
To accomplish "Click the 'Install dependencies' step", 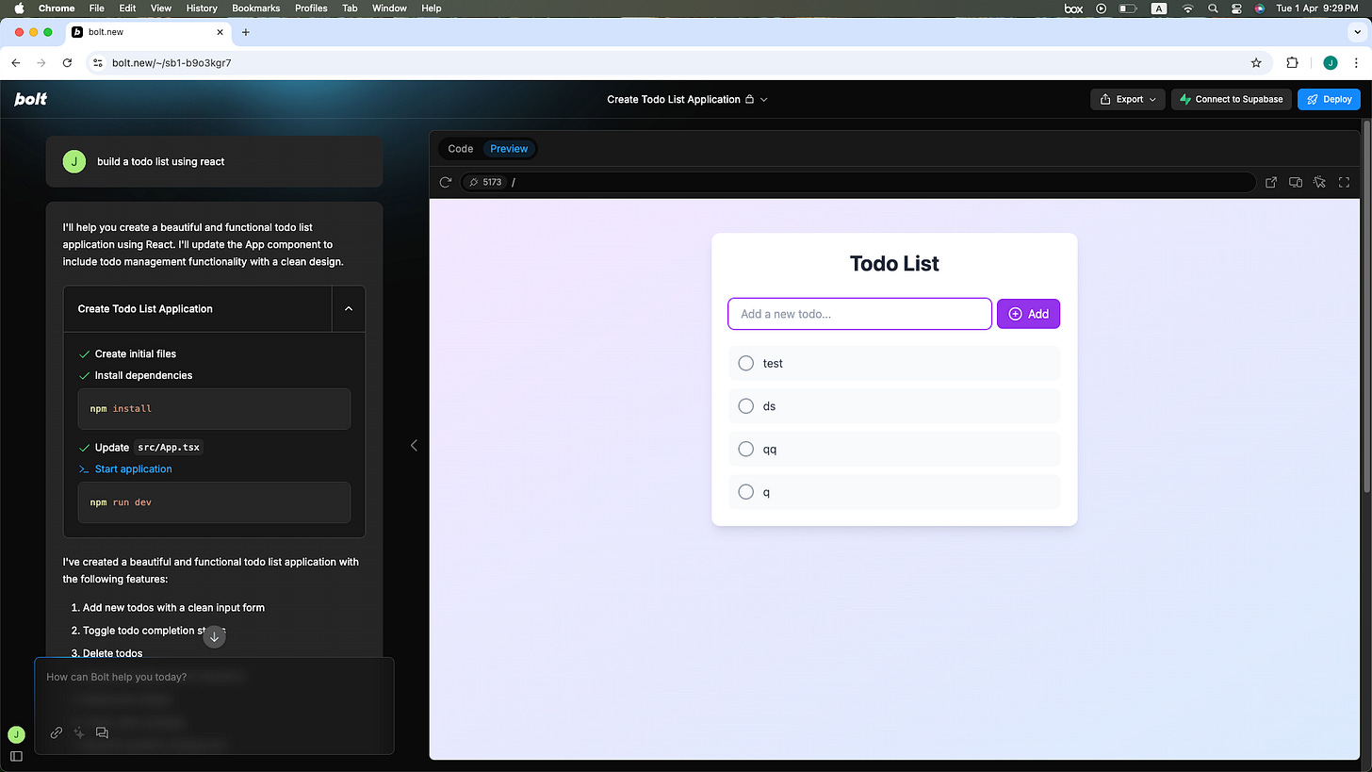I will pos(143,375).
